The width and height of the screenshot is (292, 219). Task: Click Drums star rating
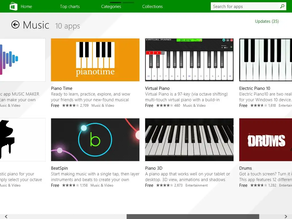point(259,185)
